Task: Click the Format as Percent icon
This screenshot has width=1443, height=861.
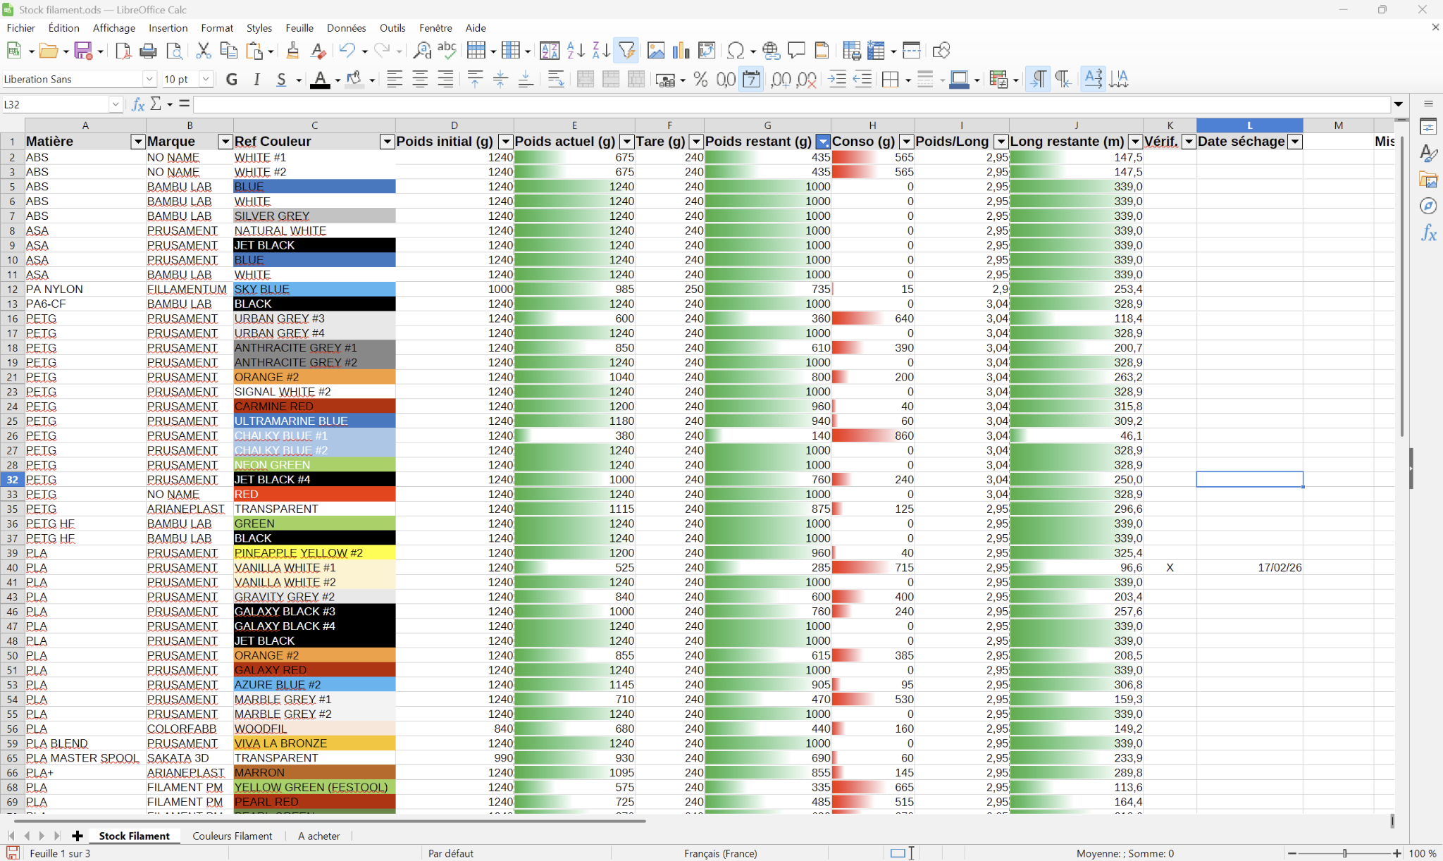Action: coord(700,80)
